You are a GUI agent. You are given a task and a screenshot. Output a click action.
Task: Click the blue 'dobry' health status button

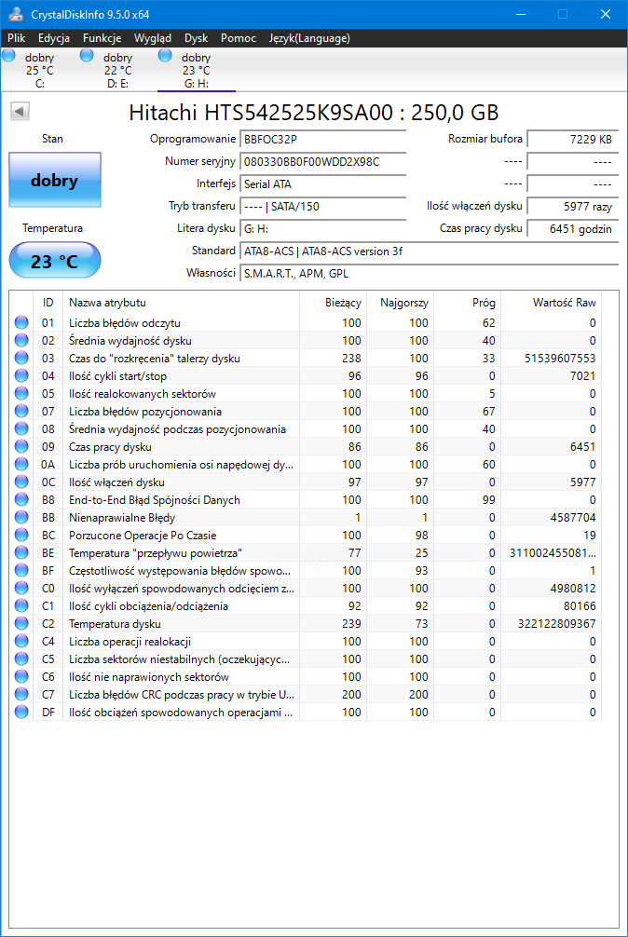(55, 180)
